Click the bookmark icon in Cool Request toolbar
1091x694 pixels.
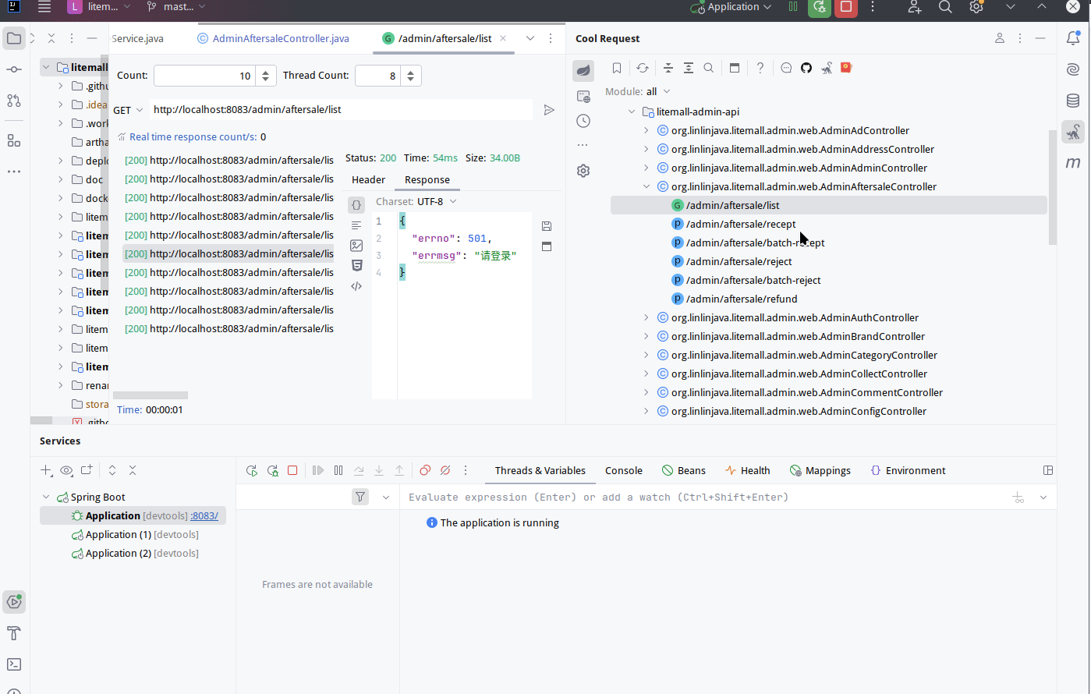coord(617,68)
